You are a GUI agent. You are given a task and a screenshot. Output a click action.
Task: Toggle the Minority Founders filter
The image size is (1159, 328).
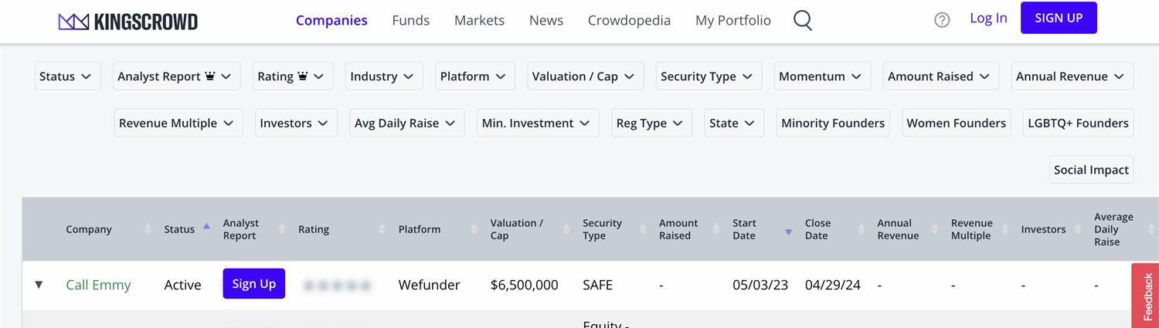tap(833, 123)
